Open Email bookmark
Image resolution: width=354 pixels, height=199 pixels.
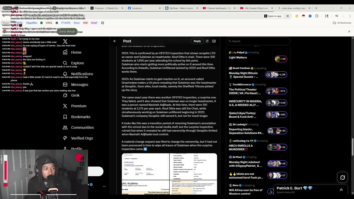coord(94,23)
